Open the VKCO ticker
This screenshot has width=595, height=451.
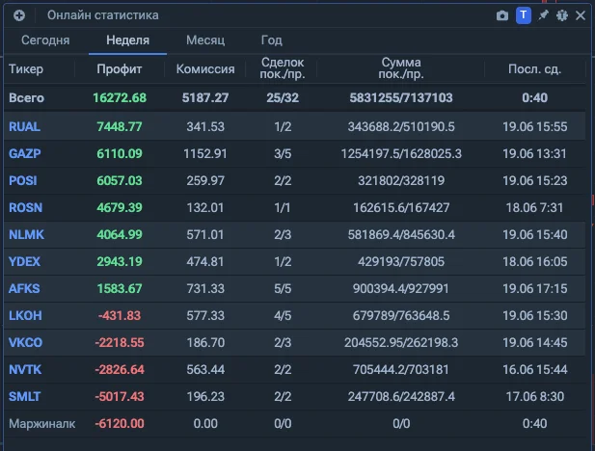tap(25, 342)
